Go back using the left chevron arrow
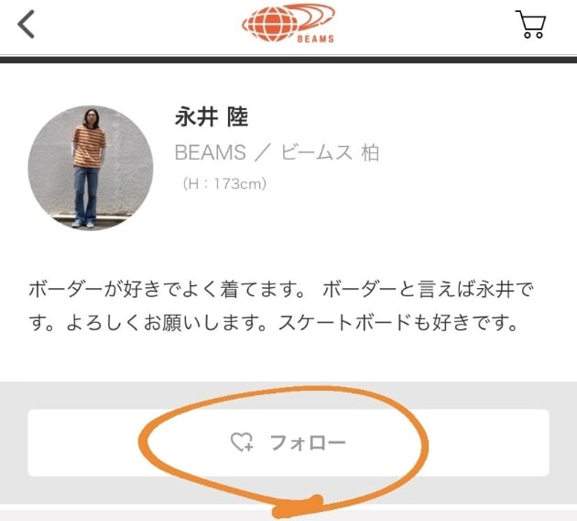577x521 pixels. pos(27,25)
